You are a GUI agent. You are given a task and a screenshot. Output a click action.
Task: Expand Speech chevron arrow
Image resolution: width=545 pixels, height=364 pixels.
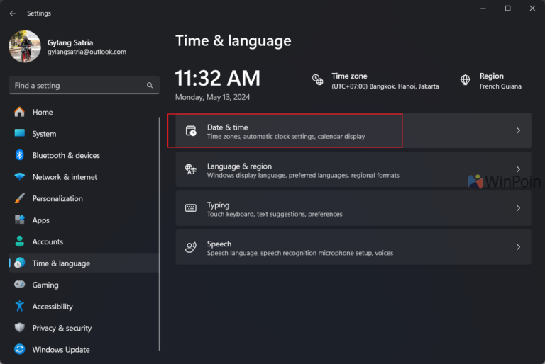pos(518,247)
